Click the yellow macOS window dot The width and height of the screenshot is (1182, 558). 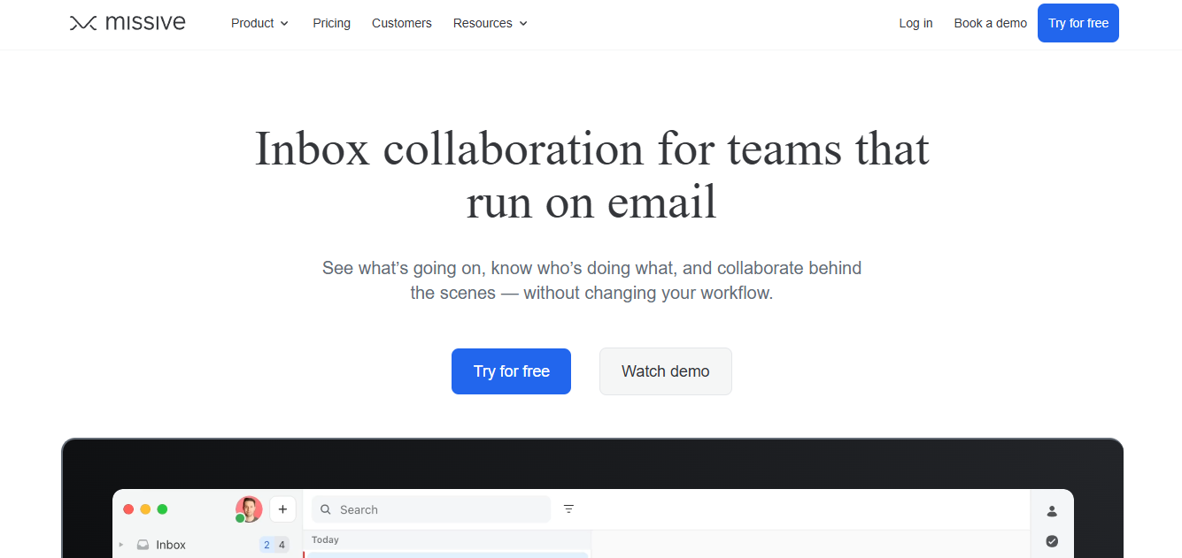pyautogui.click(x=145, y=509)
